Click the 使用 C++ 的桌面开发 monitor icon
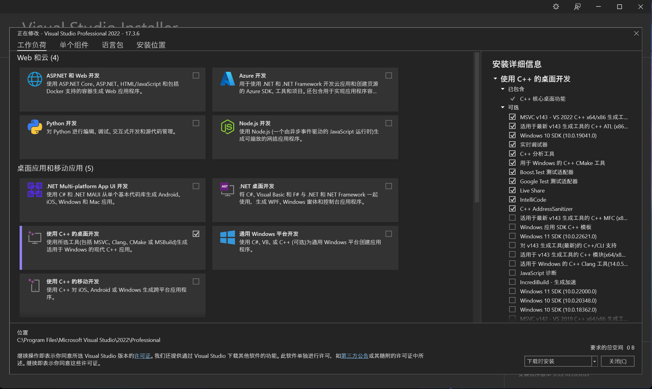Viewport: 652px width, 389px height. (35, 237)
